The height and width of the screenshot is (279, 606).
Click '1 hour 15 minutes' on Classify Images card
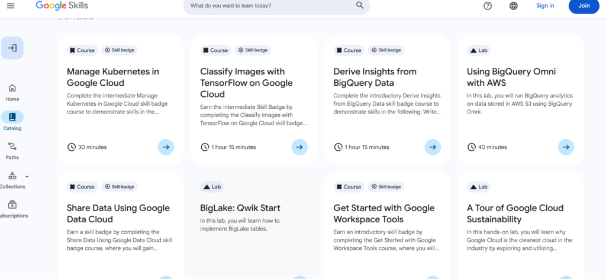[x=233, y=147]
